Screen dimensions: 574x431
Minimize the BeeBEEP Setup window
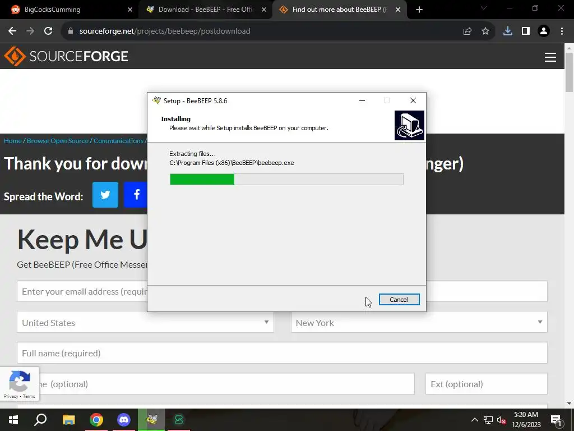[362, 100]
